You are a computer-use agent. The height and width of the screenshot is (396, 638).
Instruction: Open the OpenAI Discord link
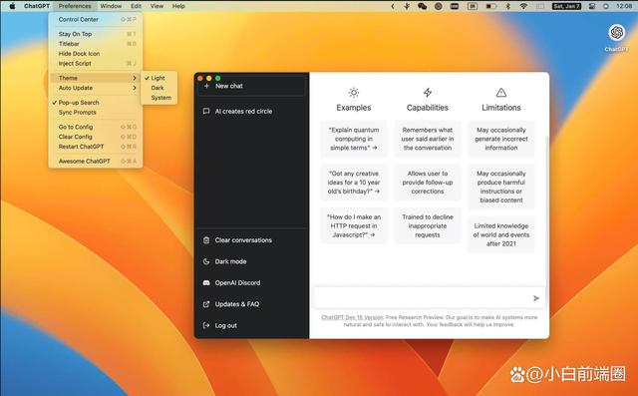tap(251, 283)
